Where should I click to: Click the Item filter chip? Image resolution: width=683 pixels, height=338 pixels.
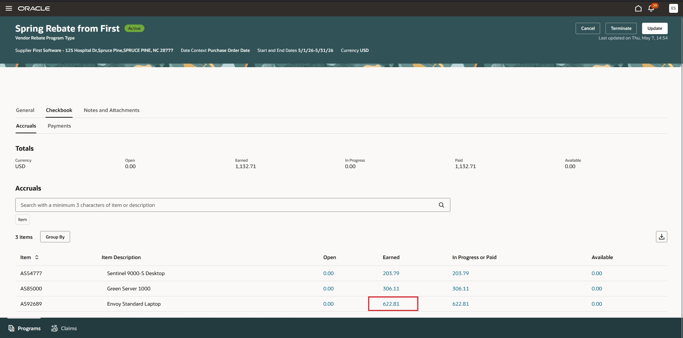tap(22, 220)
